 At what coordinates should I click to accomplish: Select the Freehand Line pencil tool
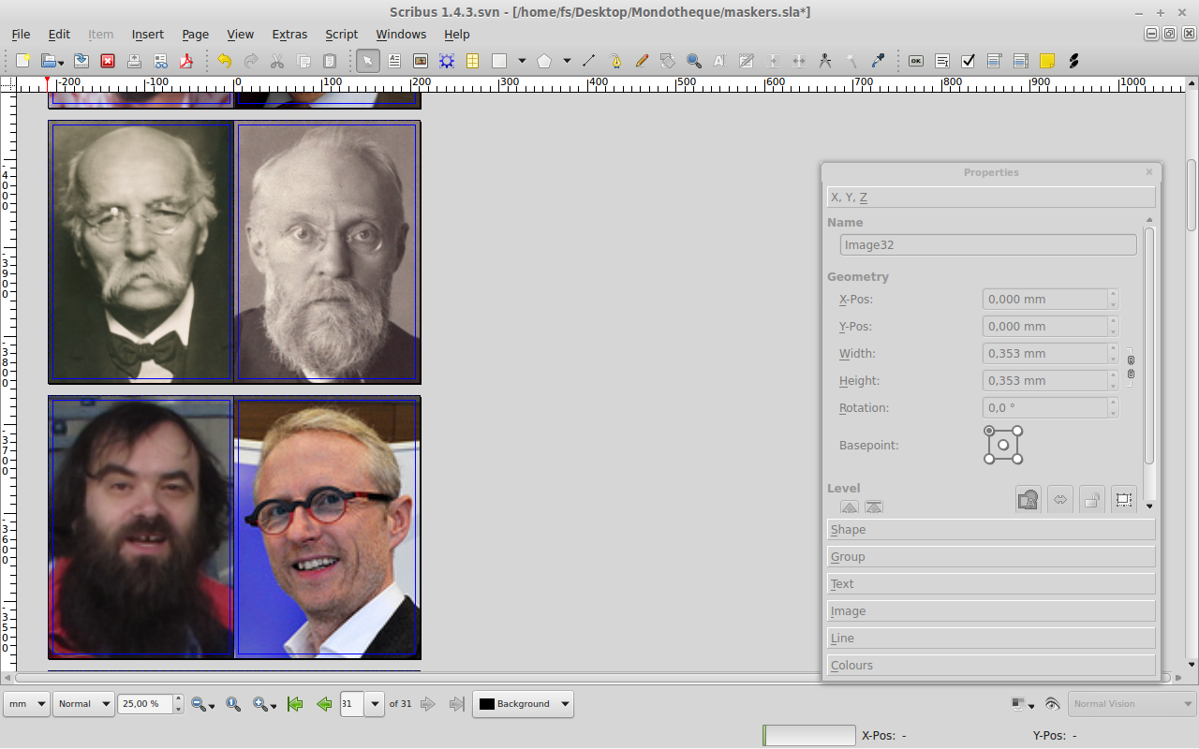pyautogui.click(x=642, y=61)
